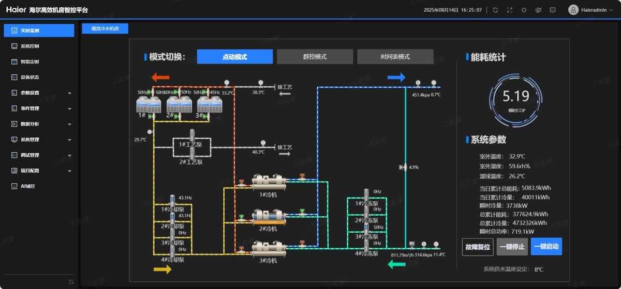Collapse sidebar with bottom-left icon
Viewport: 621px width, 289px height.
click(71, 281)
